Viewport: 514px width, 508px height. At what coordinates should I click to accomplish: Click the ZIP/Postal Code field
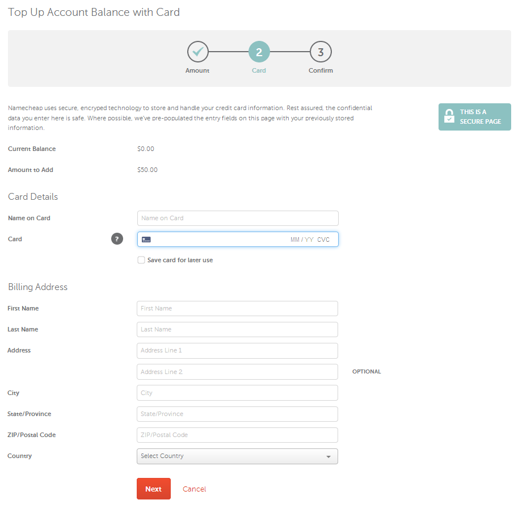point(237,435)
